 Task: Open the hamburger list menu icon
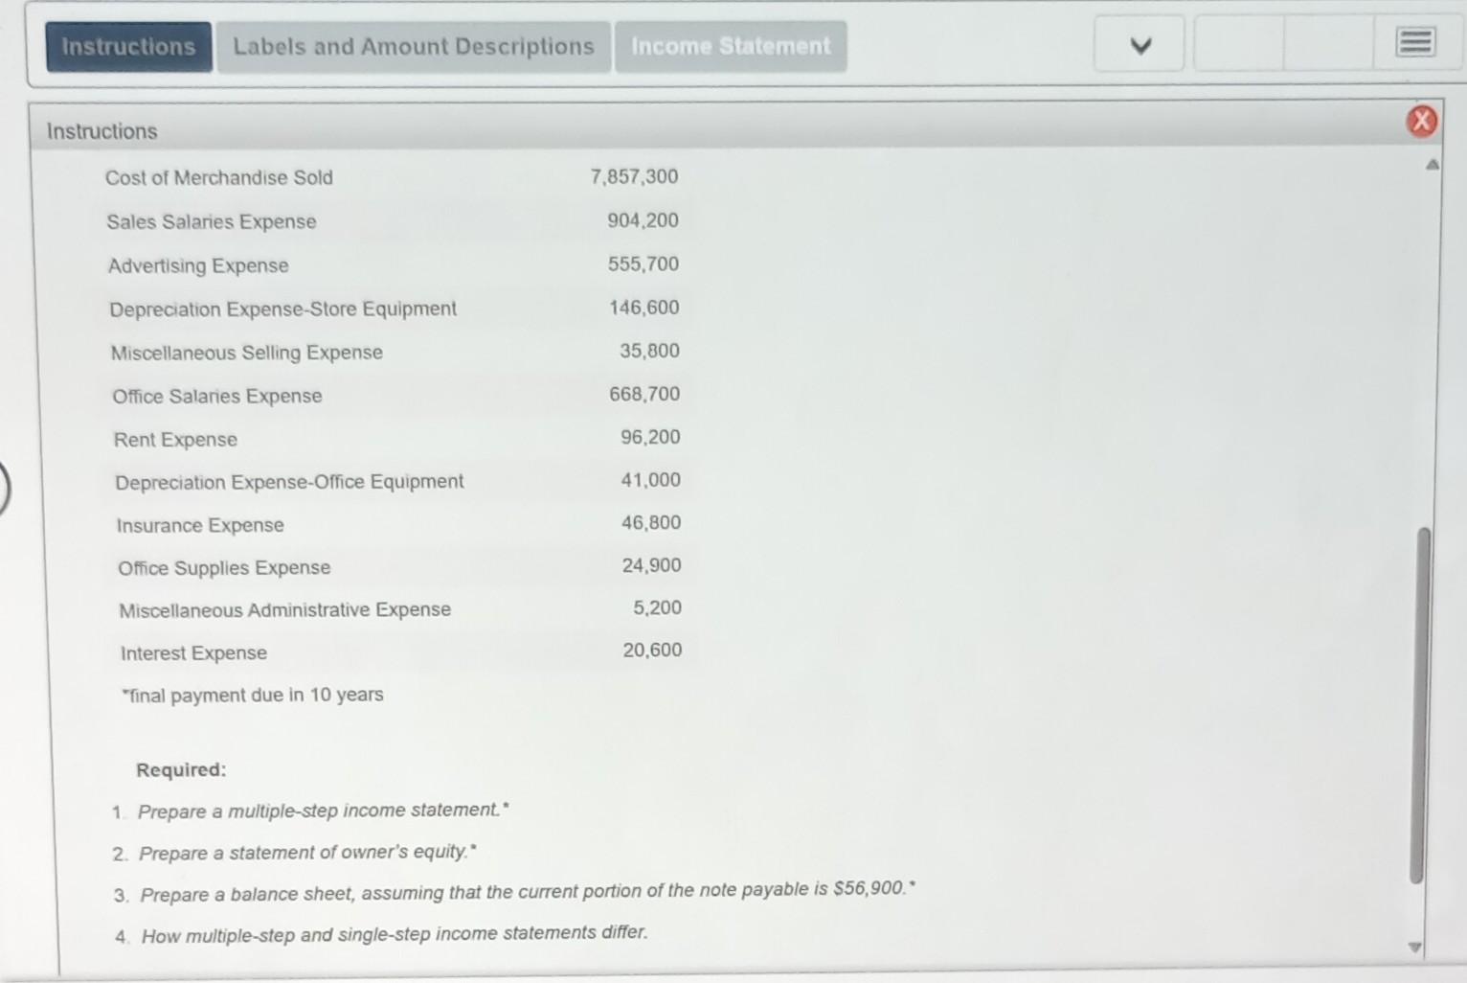tap(1414, 42)
